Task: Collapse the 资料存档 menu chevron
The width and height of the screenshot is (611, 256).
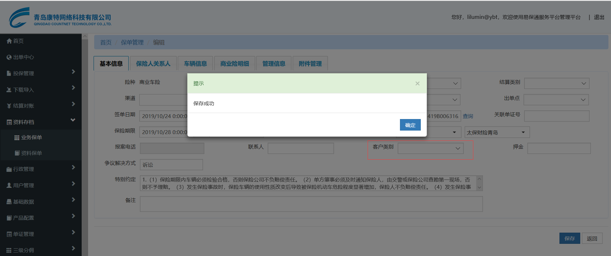Action: [73, 120]
